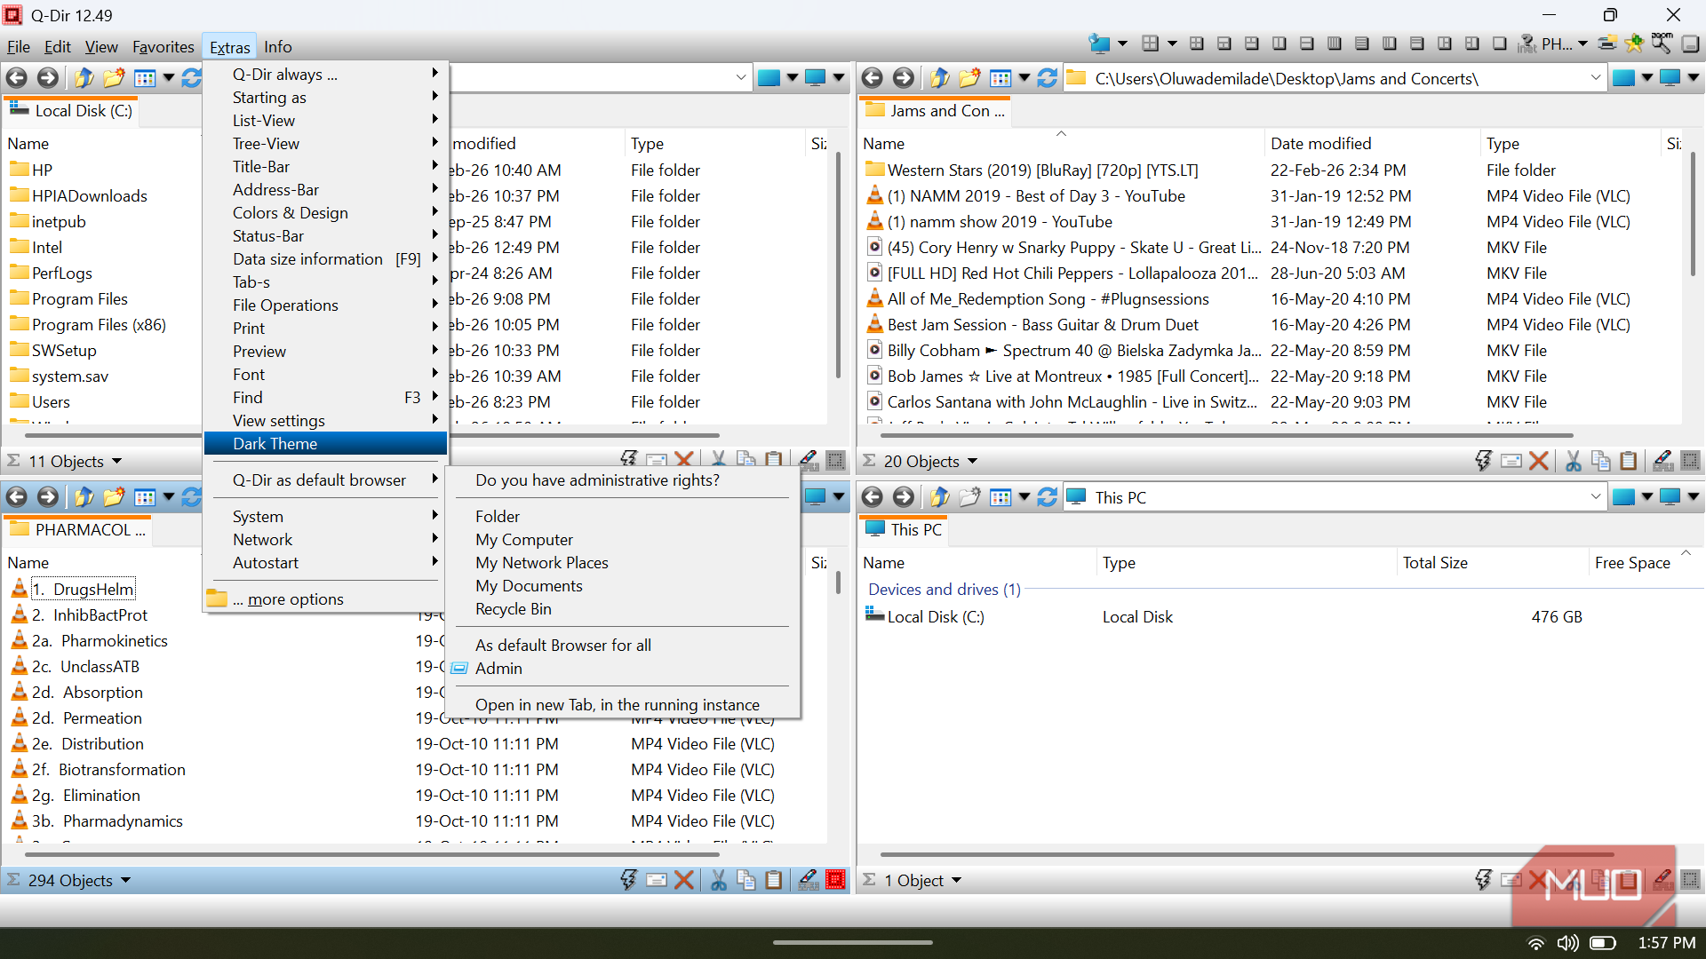This screenshot has width=1706, height=959.
Task: Go up one folder in the Jams and Concerts pane
Action: coord(939,78)
